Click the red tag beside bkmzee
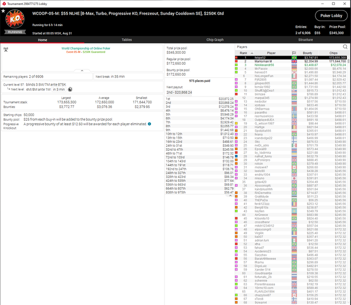Image resolution: width=351 pixels, height=305 pixels. 236,94
